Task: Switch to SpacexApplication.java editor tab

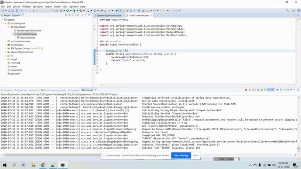Action: point(109,15)
